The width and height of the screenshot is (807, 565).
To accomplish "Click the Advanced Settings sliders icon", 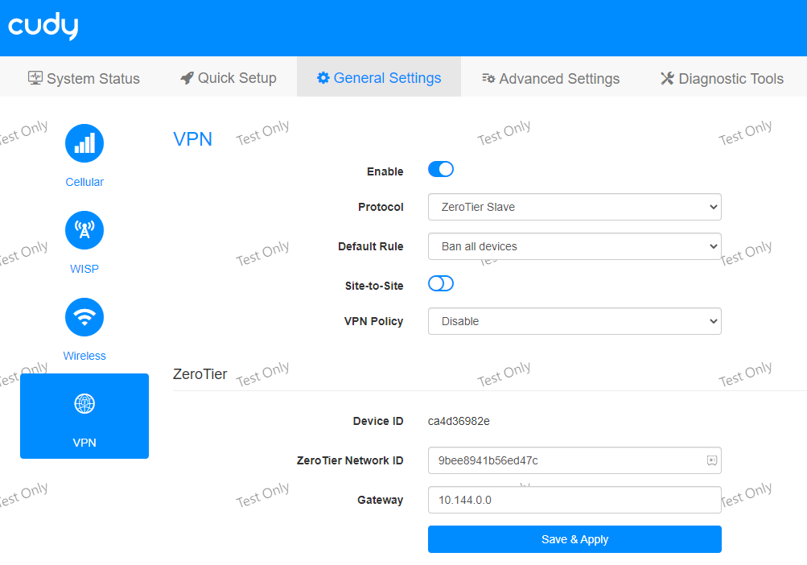I will point(488,78).
